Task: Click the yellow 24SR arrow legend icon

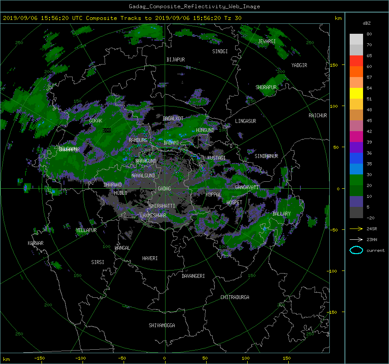Action: tap(356, 229)
